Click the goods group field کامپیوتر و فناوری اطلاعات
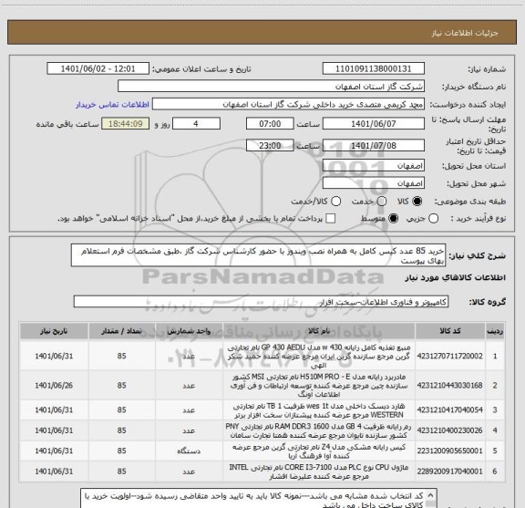 coord(261,302)
